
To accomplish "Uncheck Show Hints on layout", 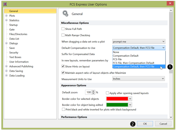I will pyautogui.click(x=63, y=66).
